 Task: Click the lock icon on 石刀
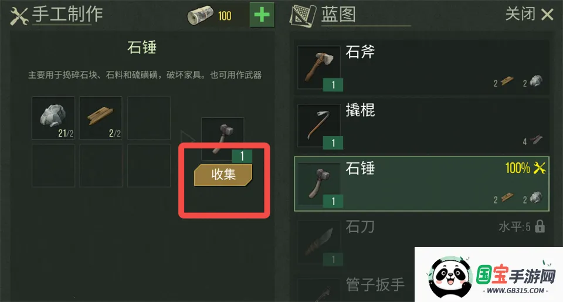point(540,226)
